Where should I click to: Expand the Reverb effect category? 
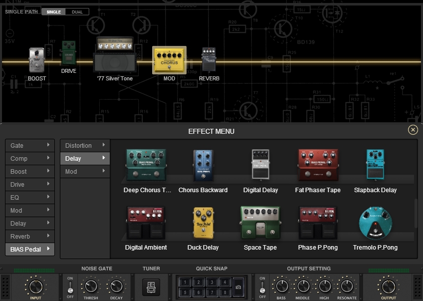click(x=30, y=237)
